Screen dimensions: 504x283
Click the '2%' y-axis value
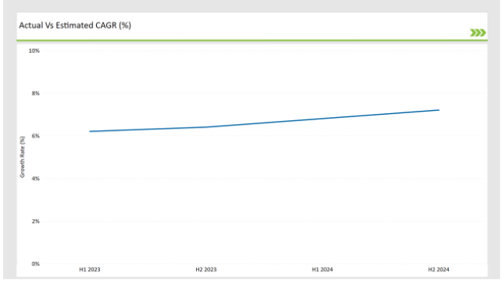(36, 221)
